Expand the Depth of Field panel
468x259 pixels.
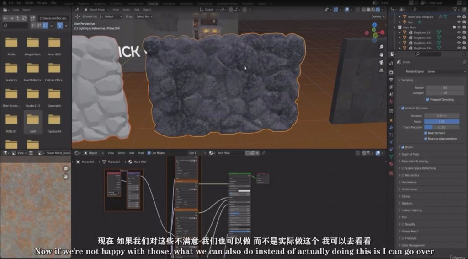click(x=409, y=154)
